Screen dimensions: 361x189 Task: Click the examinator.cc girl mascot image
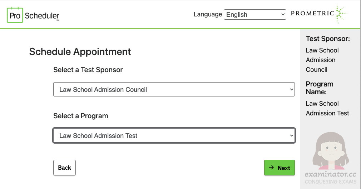(x=331, y=151)
